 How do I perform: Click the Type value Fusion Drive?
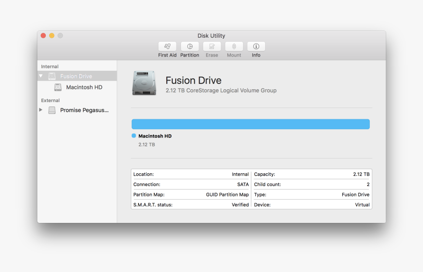(356, 194)
